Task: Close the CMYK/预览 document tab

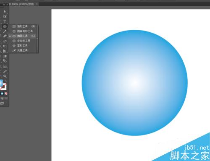Action: click(37, 4)
